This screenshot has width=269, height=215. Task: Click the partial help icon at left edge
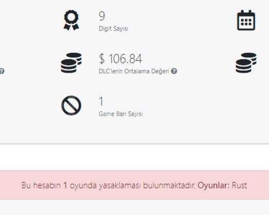2,71
